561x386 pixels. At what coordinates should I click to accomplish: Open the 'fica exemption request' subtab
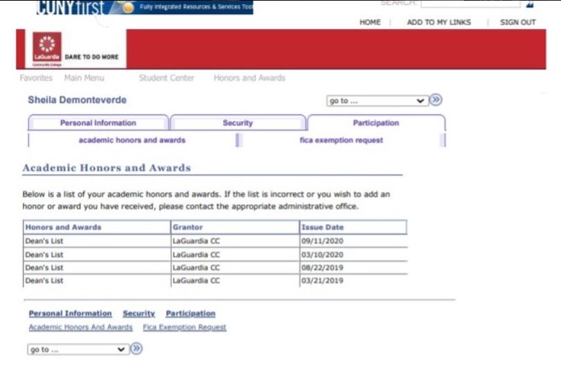(341, 140)
